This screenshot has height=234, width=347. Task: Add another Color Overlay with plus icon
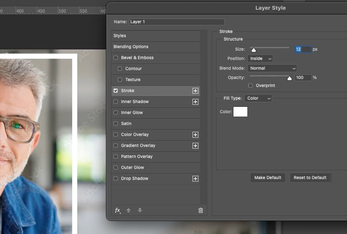tap(195, 135)
